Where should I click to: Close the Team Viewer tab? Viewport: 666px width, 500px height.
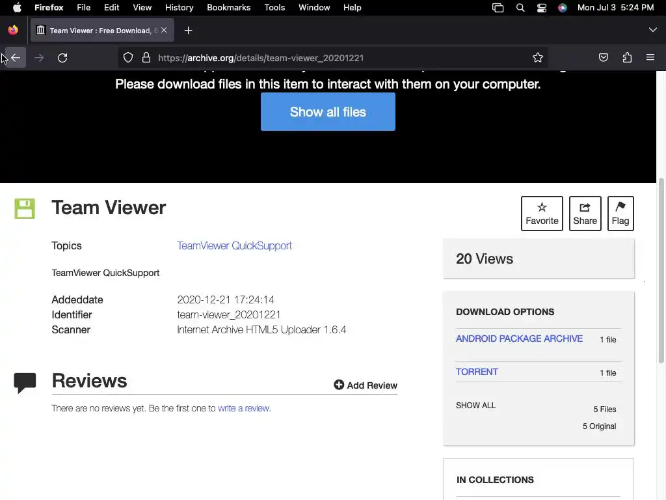[x=164, y=30]
